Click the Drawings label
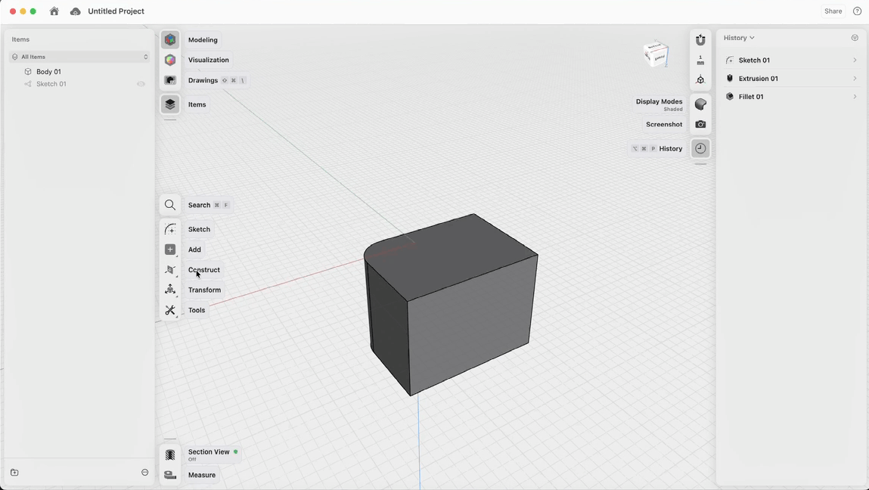The image size is (869, 490). pyautogui.click(x=203, y=80)
